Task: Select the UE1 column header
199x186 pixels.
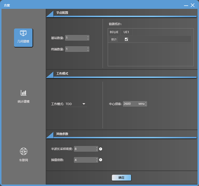Action: point(126,32)
